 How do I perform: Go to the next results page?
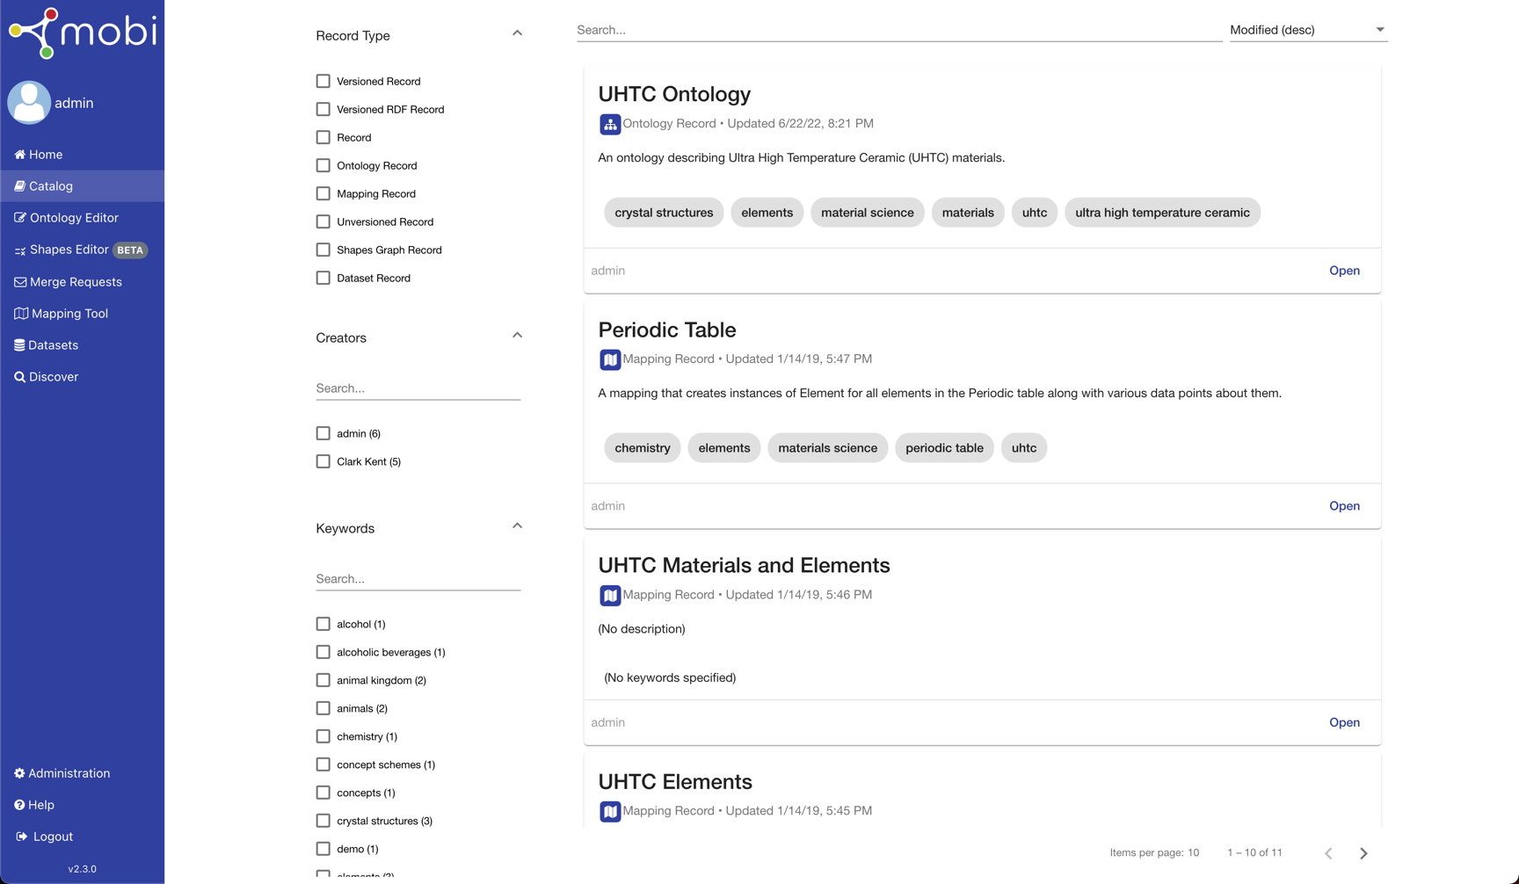click(x=1363, y=852)
